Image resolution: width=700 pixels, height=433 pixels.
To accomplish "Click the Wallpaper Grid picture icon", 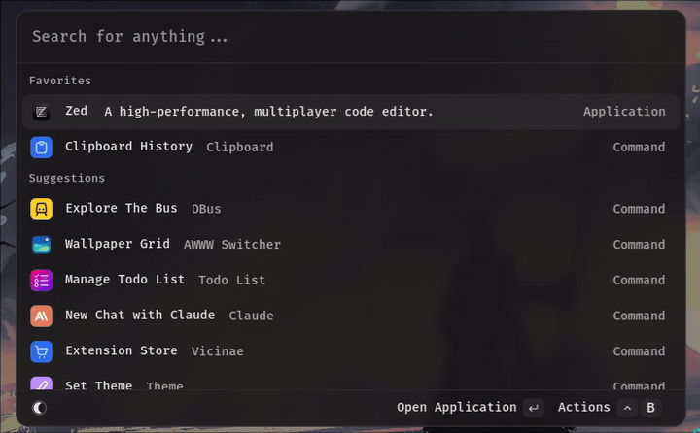I will pyautogui.click(x=41, y=245).
